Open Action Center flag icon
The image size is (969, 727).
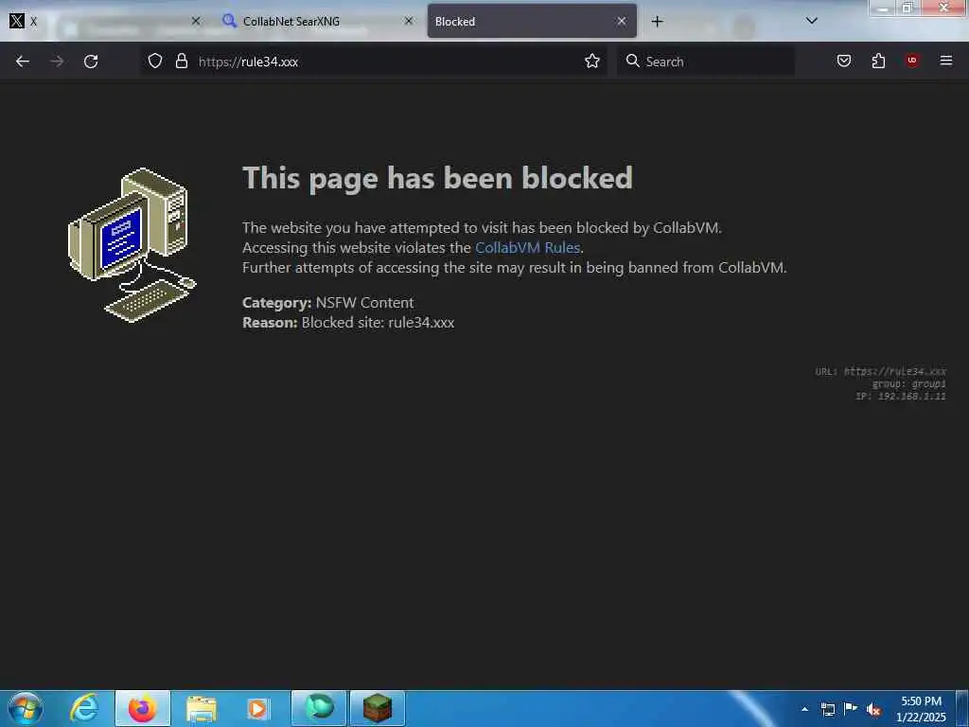[851, 709]
